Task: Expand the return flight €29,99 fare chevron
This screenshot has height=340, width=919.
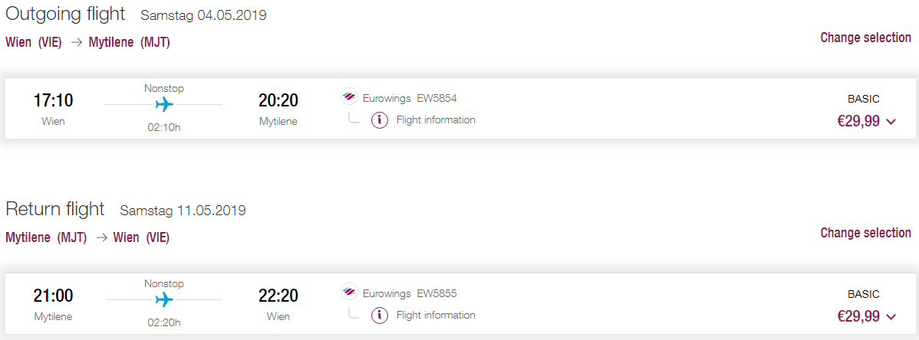Action: click(x=891, y=317)
